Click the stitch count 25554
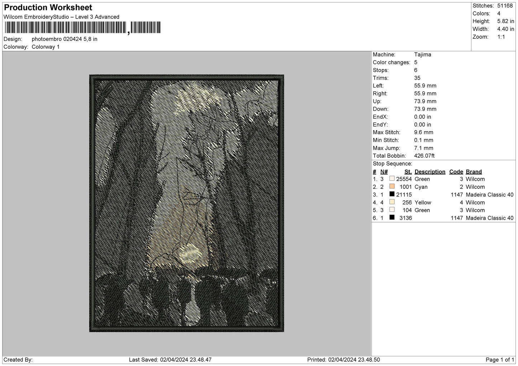518x366 pixels. 404,179
